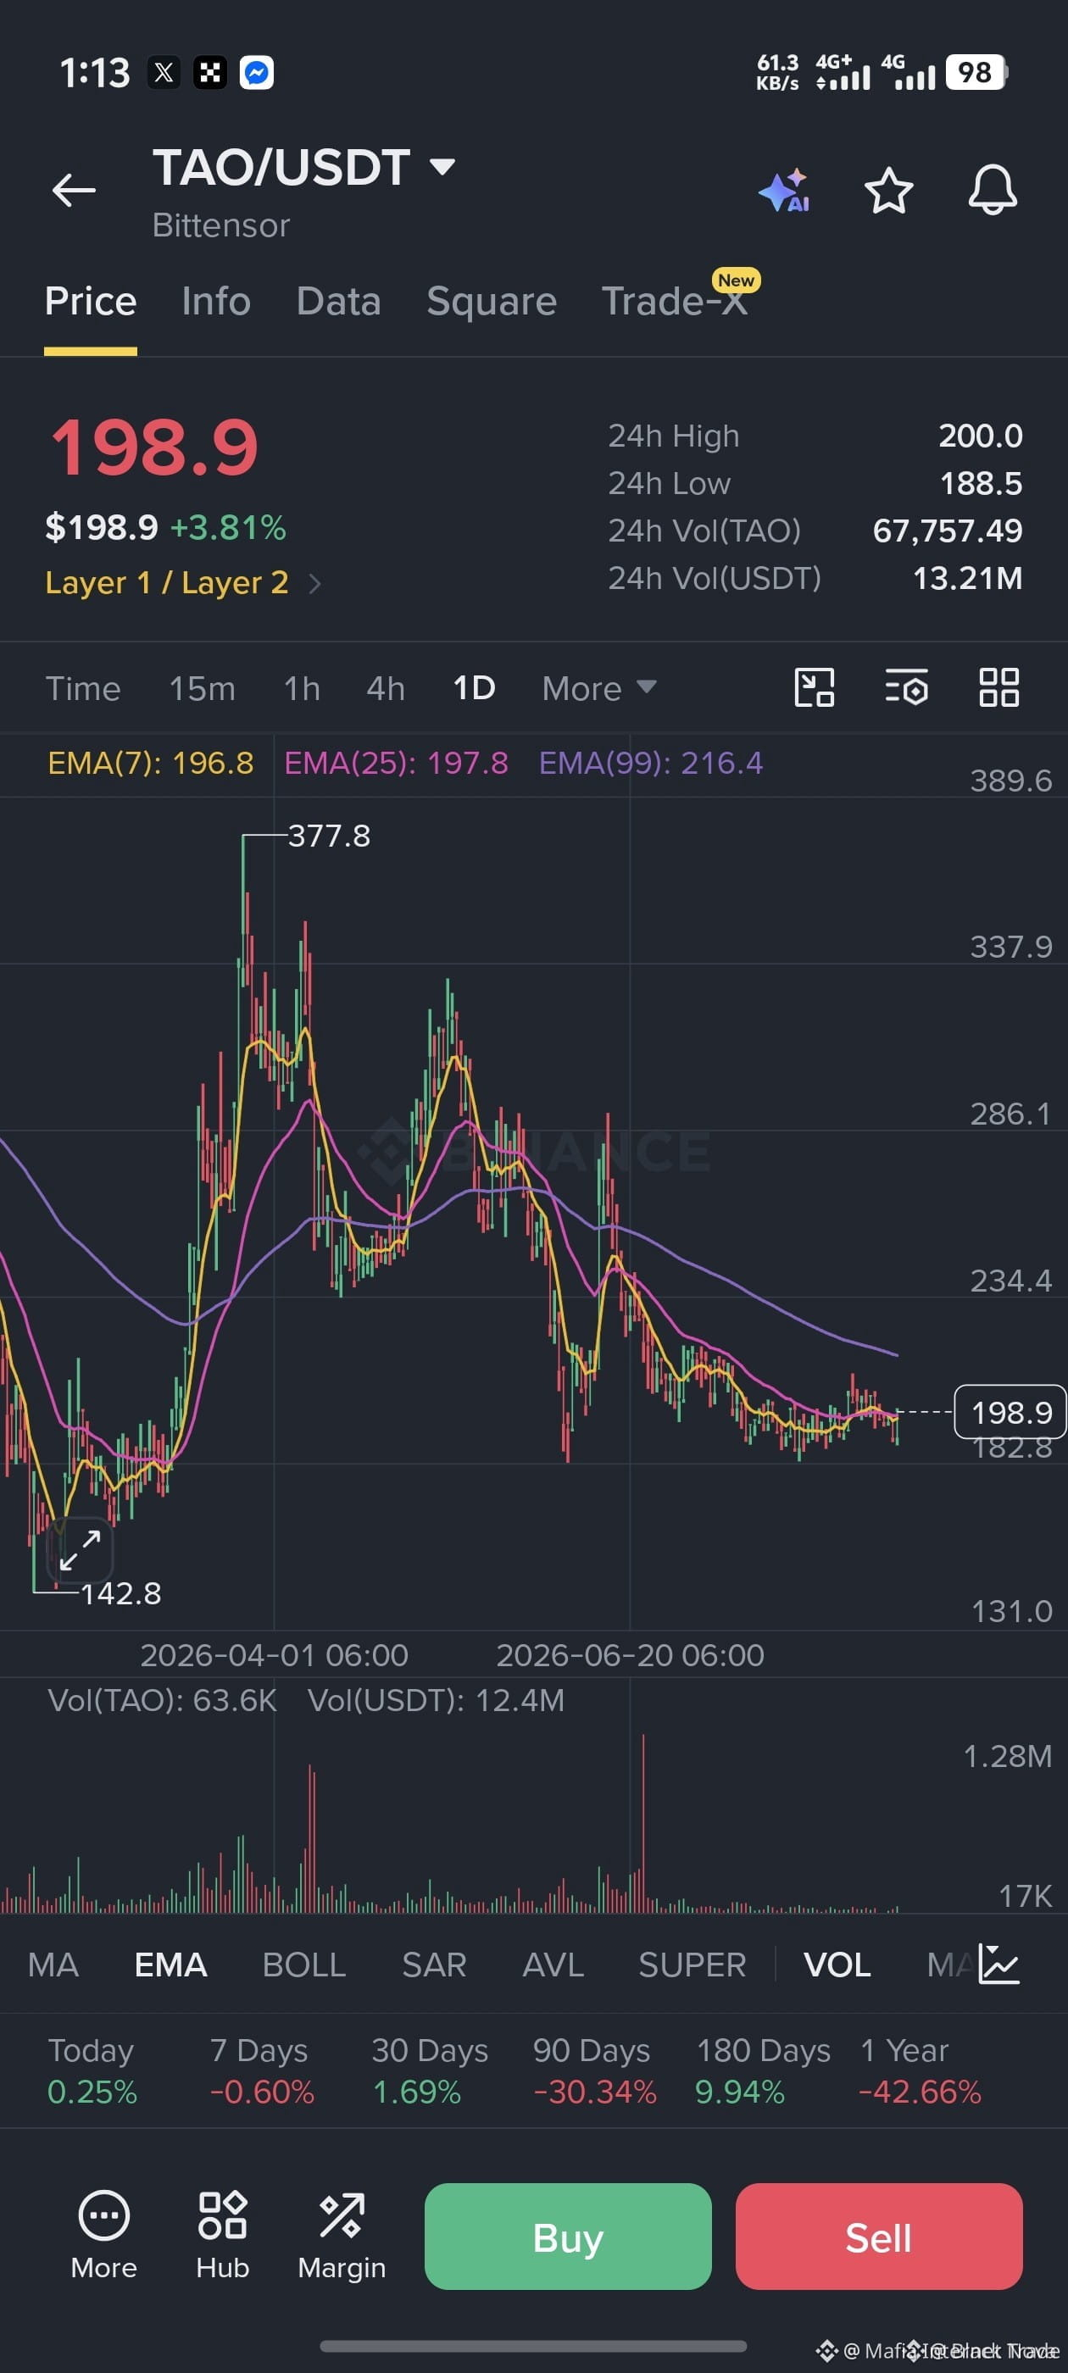
Task: Tap the EMA(25) value label
Action: pyautogui.click(x=396, y=763)
